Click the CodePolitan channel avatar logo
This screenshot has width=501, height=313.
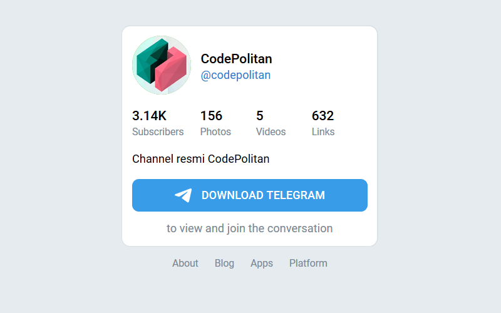pyautogui.click(x=162, y=65)
